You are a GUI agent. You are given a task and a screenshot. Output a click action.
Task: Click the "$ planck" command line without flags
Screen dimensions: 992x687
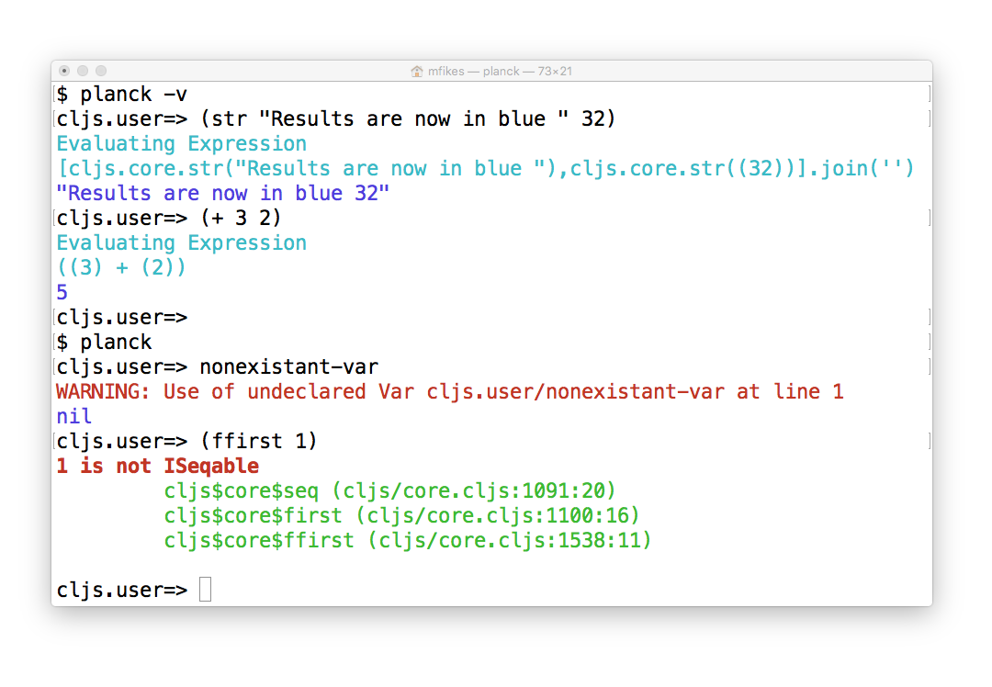pos(105,343)
